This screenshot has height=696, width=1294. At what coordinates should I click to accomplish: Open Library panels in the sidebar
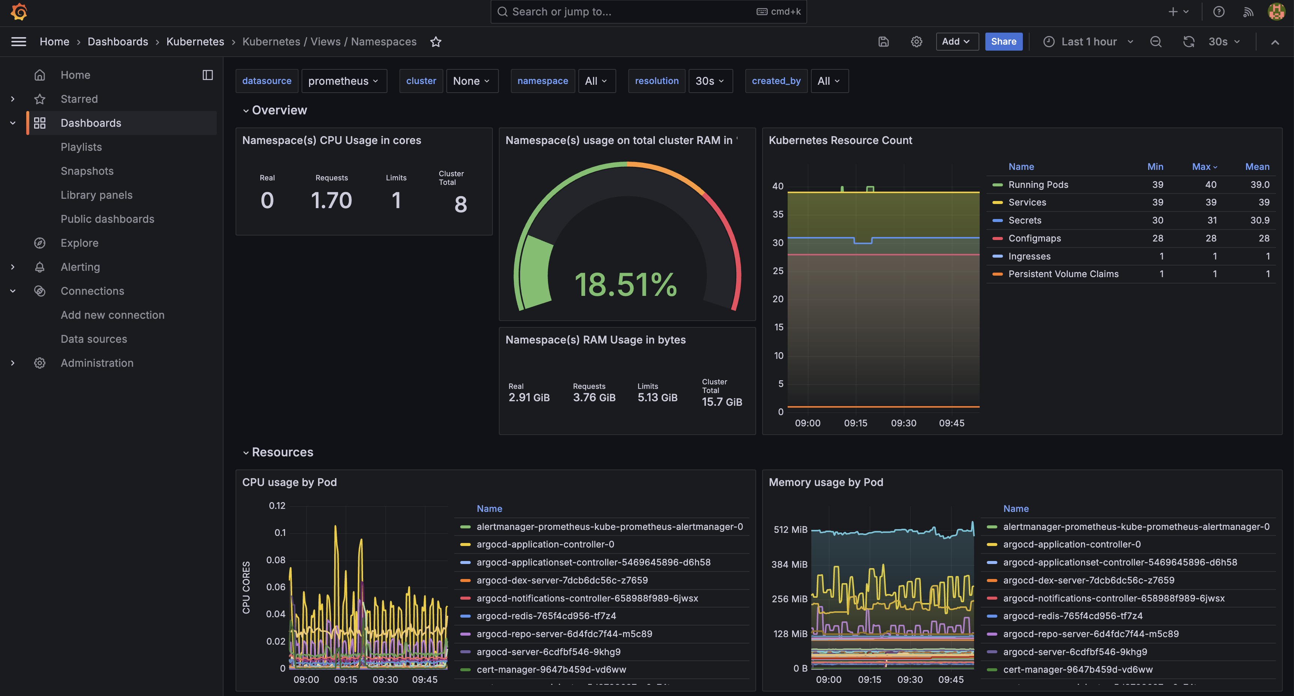click(96, 195)
